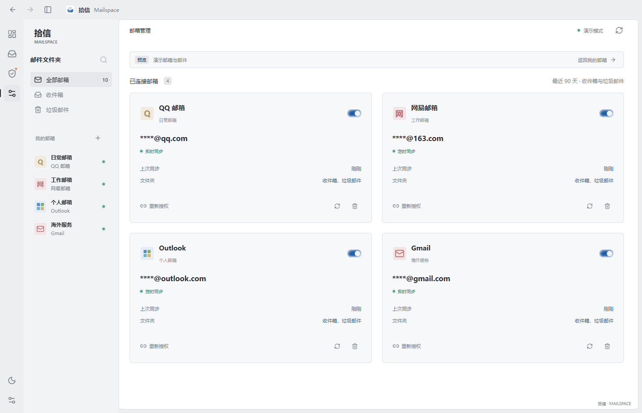This screenshot has height=413, width=642.
Task: Click the ****@gmail.com address text
Action: point(421,279)
